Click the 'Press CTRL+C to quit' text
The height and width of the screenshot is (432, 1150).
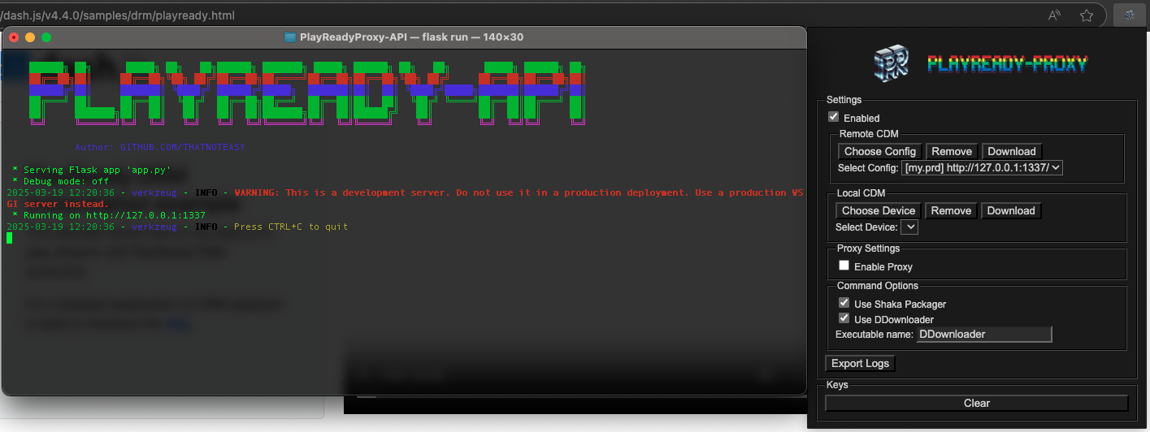(x=291, y=227)
